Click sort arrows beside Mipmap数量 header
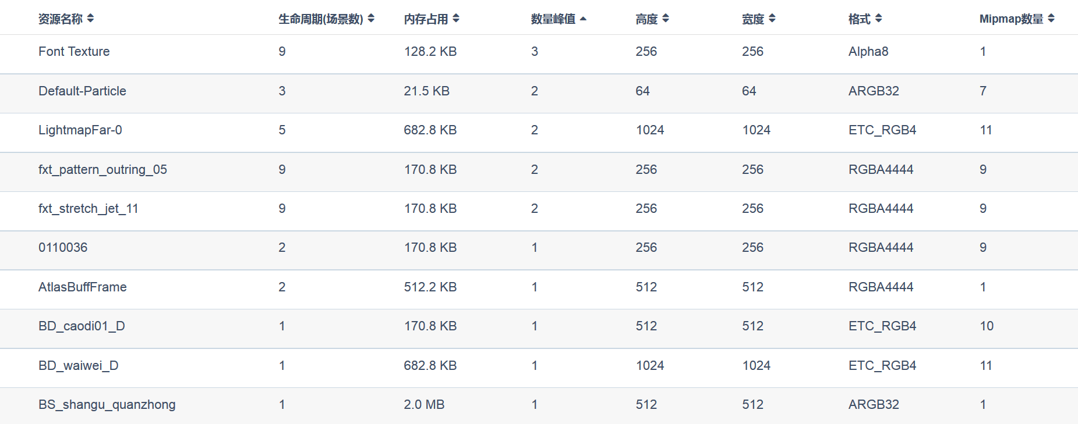Screen dimensions: 1078x424 point(1051,19)
